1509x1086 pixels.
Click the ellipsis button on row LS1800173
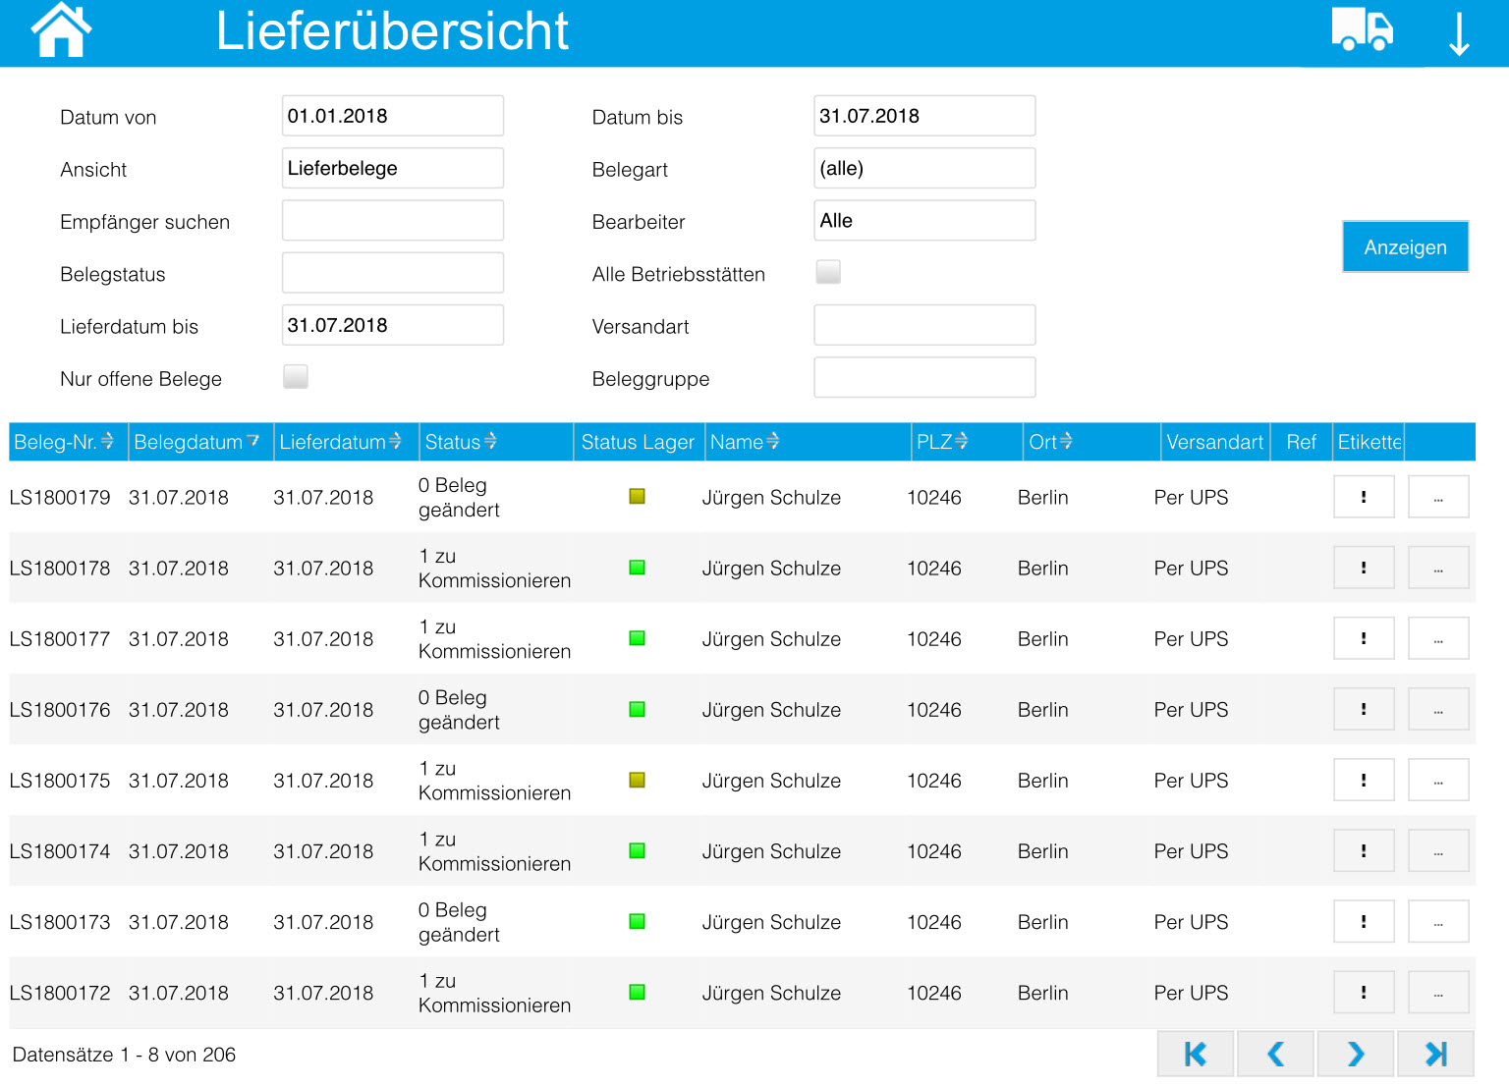[1438, 921]
